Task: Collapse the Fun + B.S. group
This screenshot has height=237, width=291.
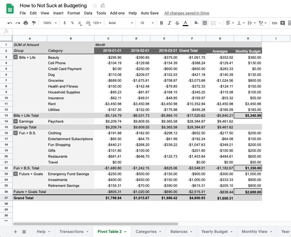Action: pos(16,133)
